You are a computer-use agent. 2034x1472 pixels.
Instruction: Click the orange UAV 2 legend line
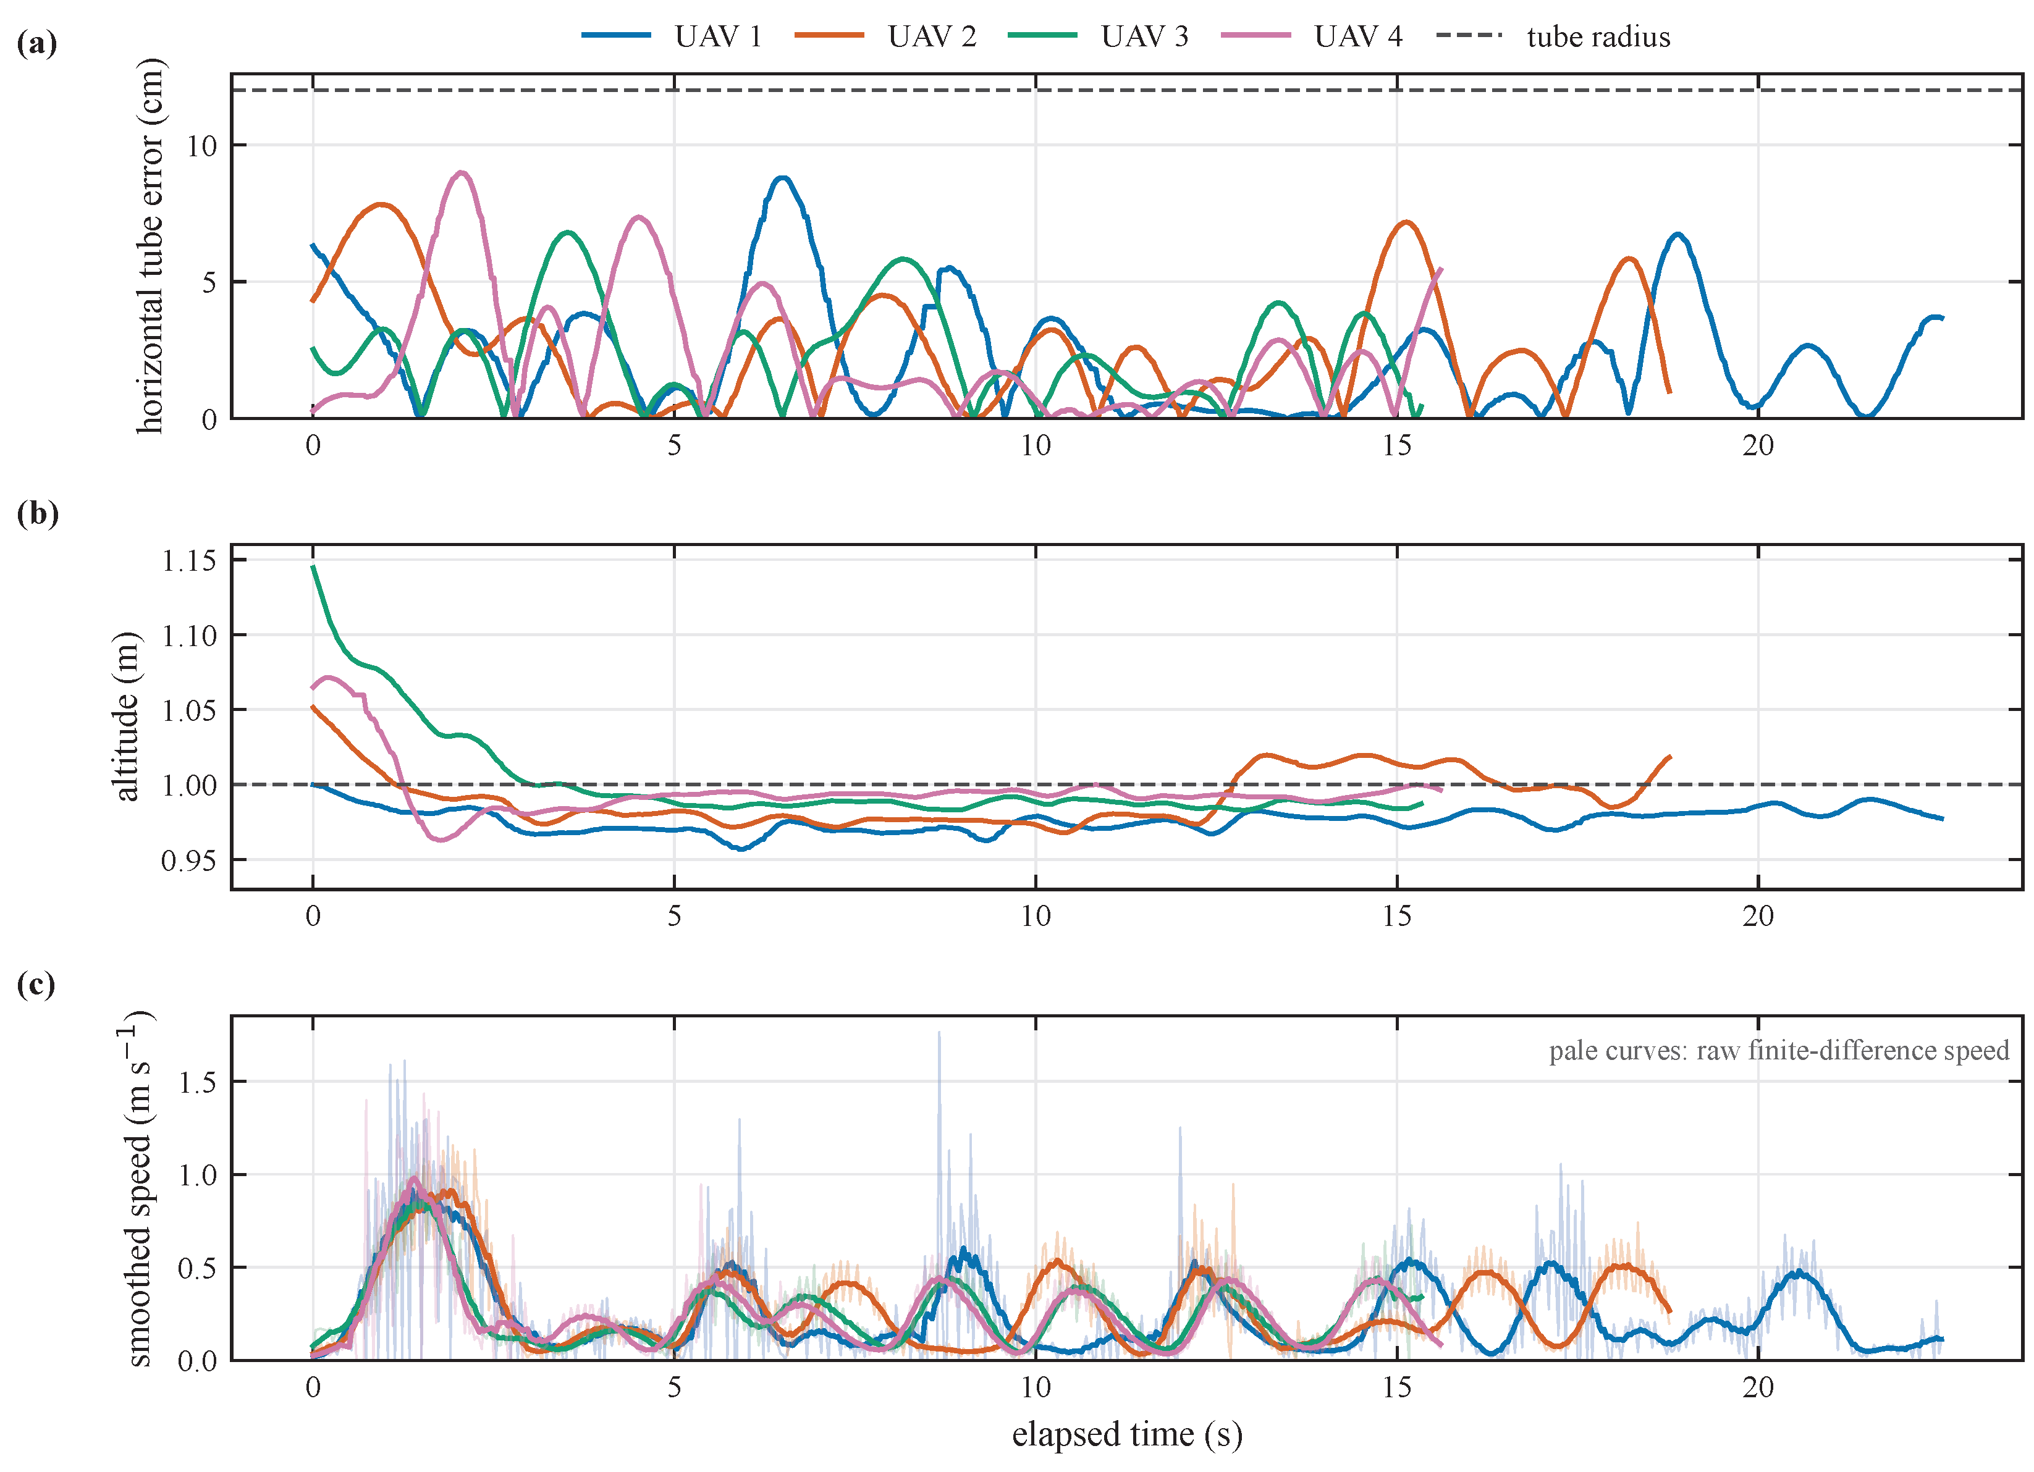830,35
